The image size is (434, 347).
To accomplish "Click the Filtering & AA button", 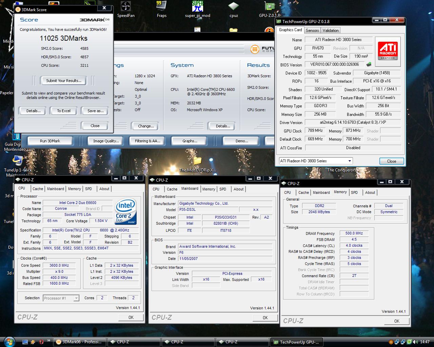I will [x=147, y=141].
